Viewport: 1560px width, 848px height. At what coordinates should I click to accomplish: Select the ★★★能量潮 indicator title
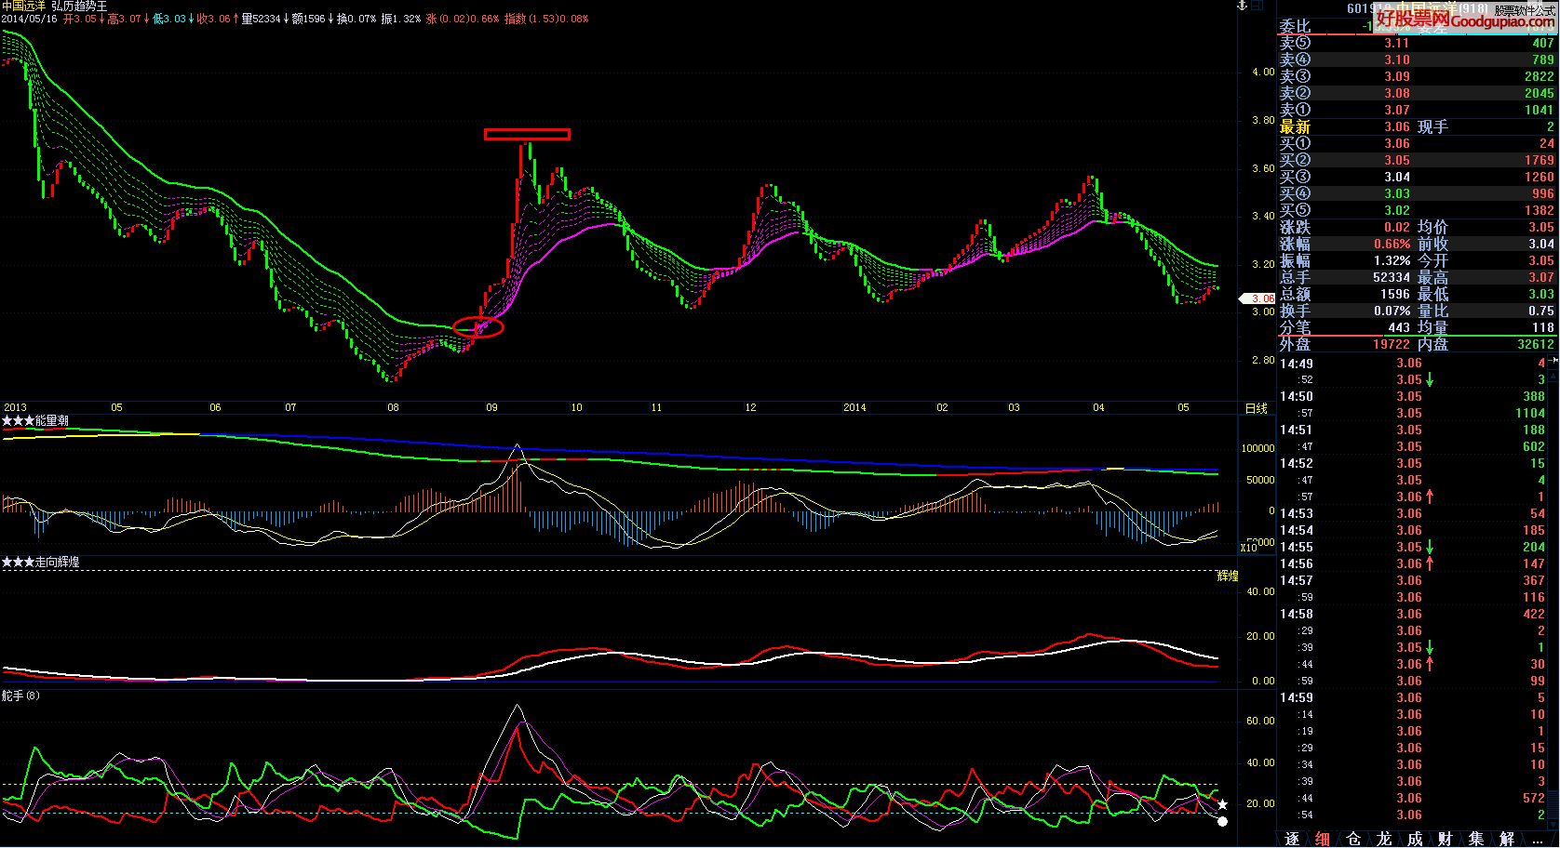point(35,421)
